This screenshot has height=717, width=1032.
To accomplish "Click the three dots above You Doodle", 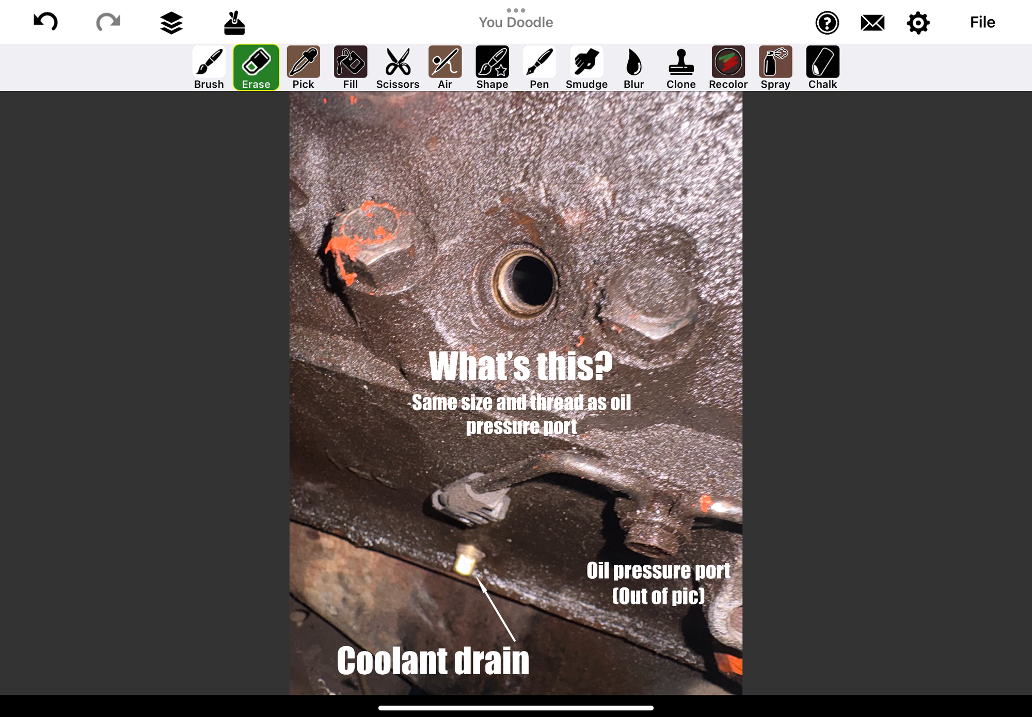I will [516, 10].
